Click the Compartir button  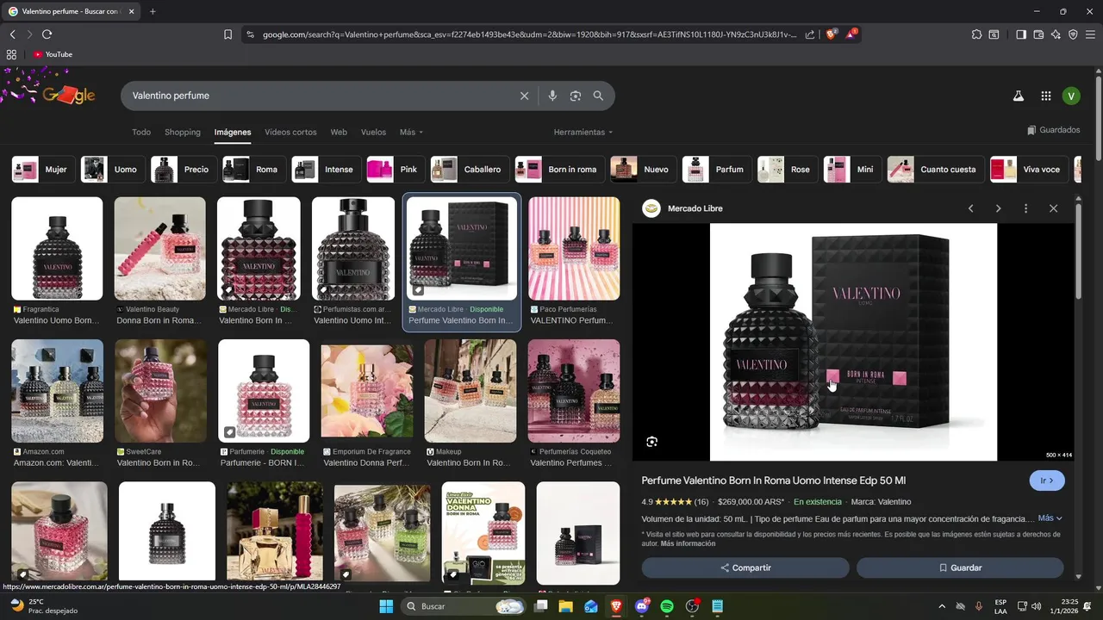[x=745, y=567]
